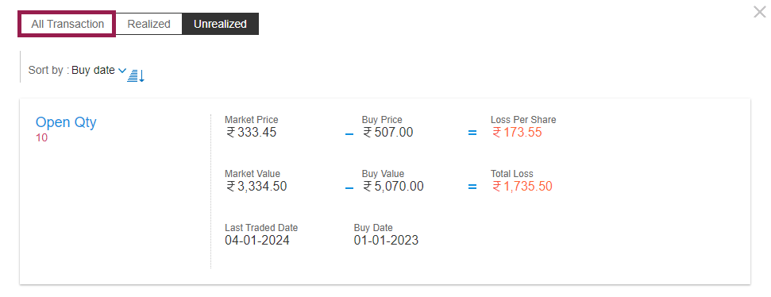The image size is (771, 297).
Task: Close the transaction details panel
Action: pos(760,12)
